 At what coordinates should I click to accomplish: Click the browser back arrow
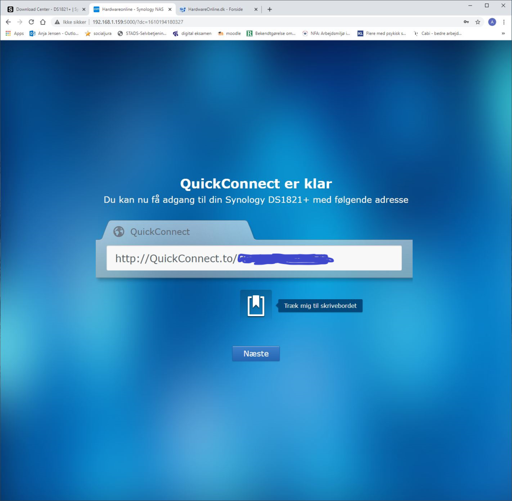[9, 22]
